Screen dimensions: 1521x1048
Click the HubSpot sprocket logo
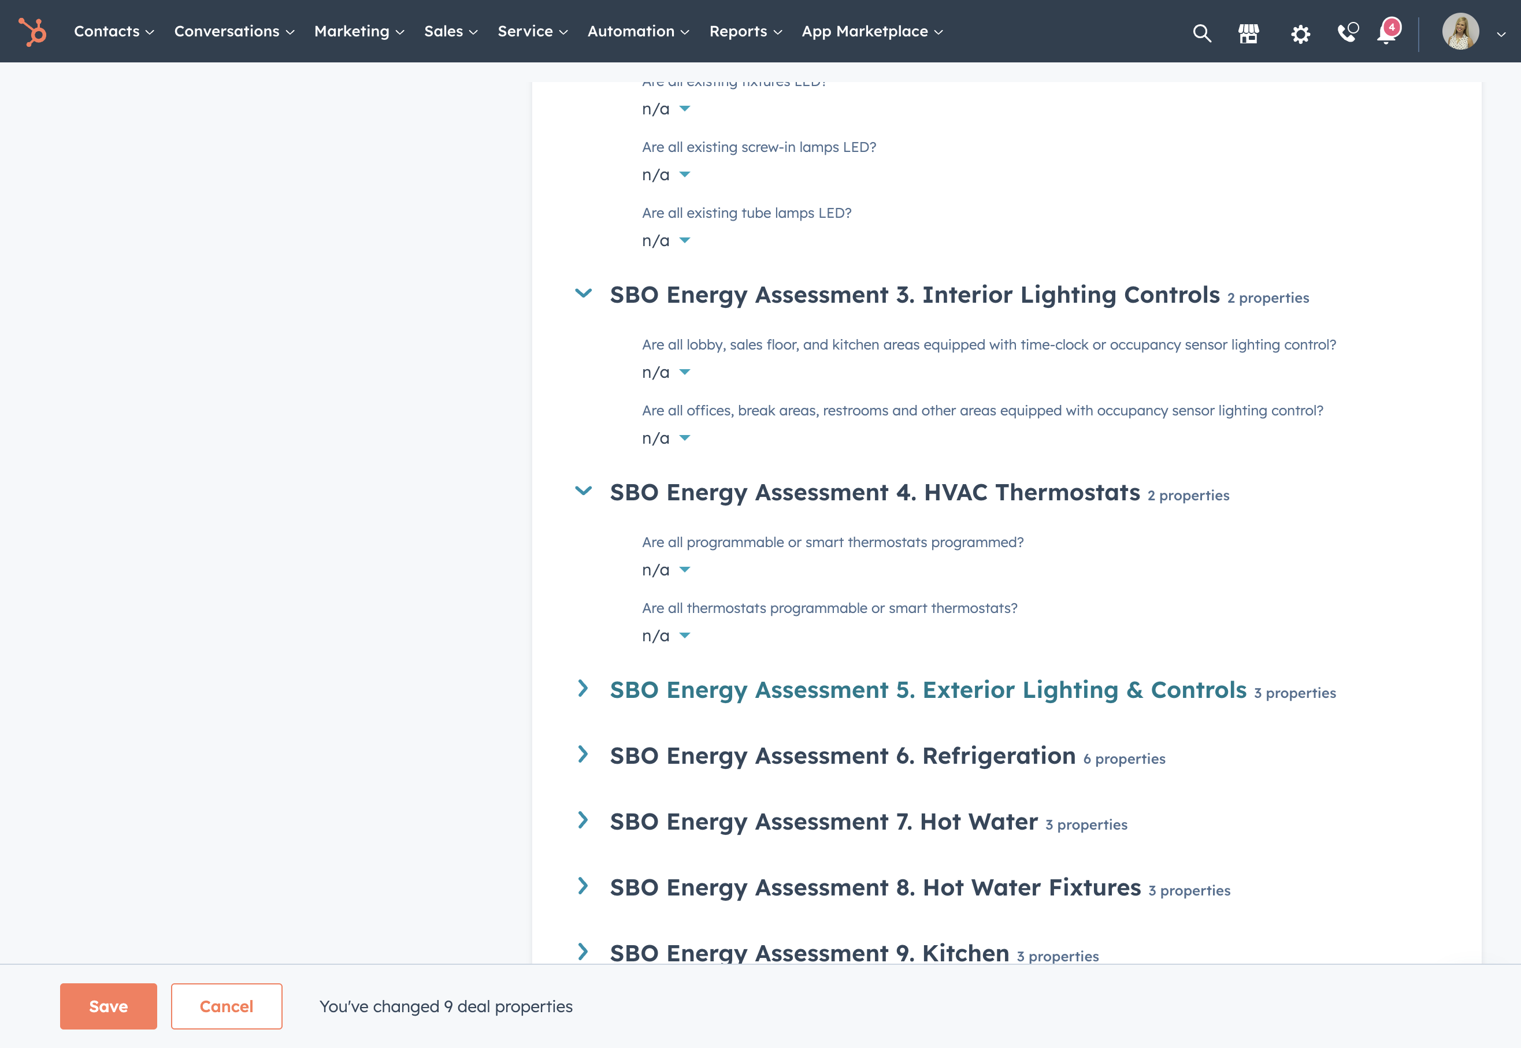(x=33, y=32)
